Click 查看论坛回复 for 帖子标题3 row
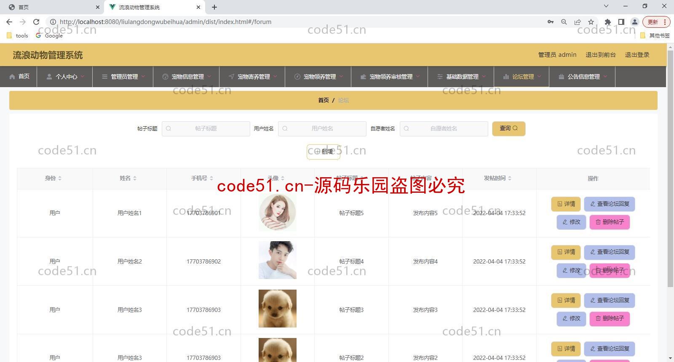The width and height of the screenshot is (674, 362). (610, 301)
